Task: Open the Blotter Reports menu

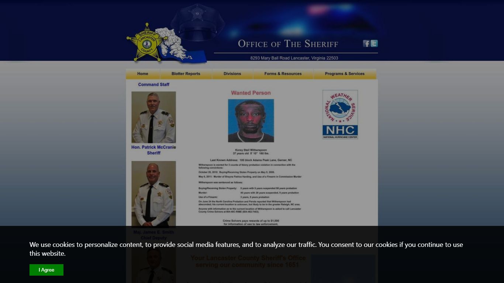Action: pos(186,74)
